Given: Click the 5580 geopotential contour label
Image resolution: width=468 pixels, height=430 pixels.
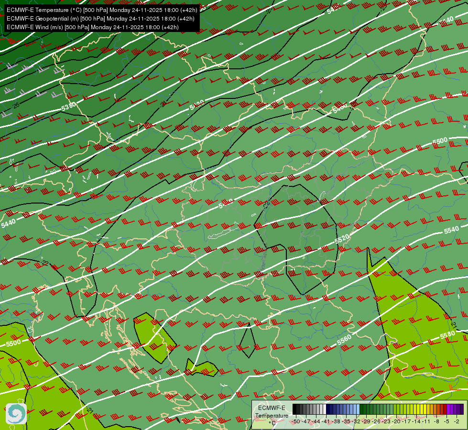Looking at the screenshot, I should 447,335.
